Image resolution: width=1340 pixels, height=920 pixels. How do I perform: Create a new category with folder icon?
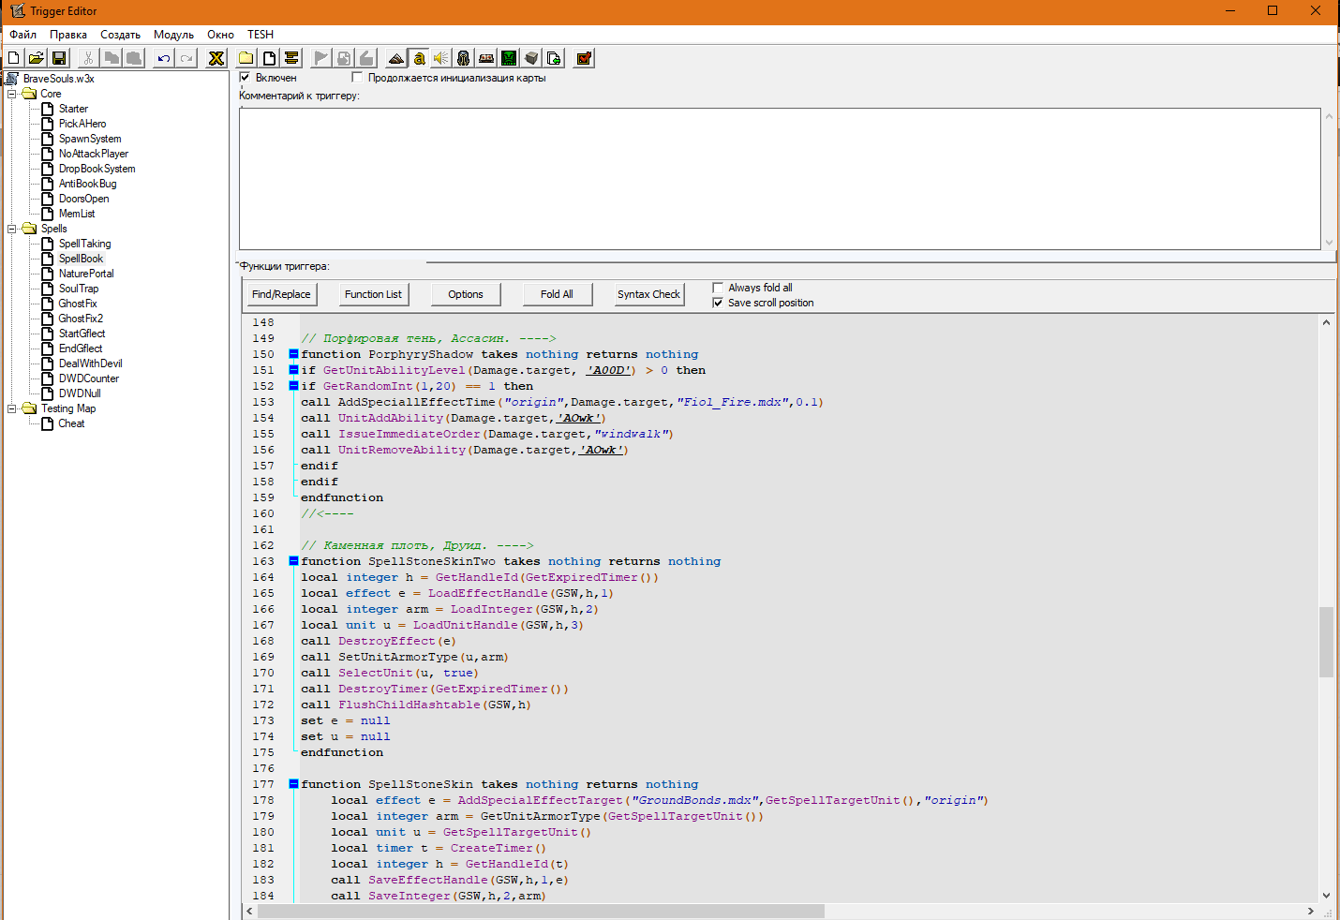point(246,58)
